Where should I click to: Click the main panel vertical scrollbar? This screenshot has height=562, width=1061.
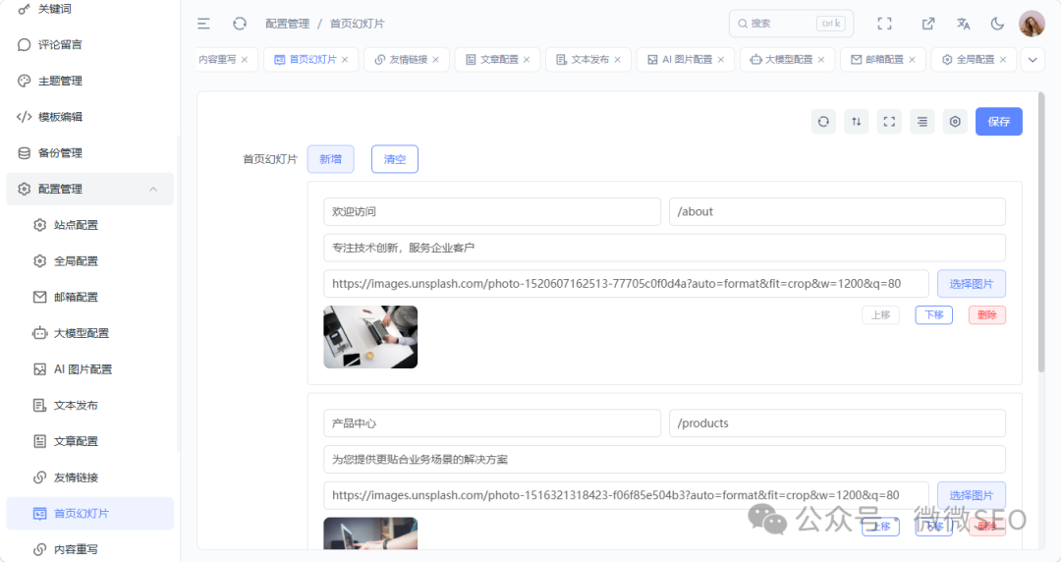click(x=1040, y=234)
